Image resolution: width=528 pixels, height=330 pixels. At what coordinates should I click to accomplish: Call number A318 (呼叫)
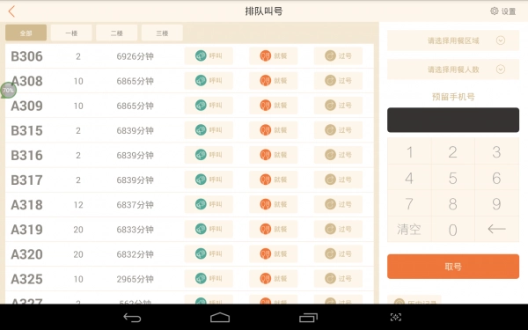209,204
